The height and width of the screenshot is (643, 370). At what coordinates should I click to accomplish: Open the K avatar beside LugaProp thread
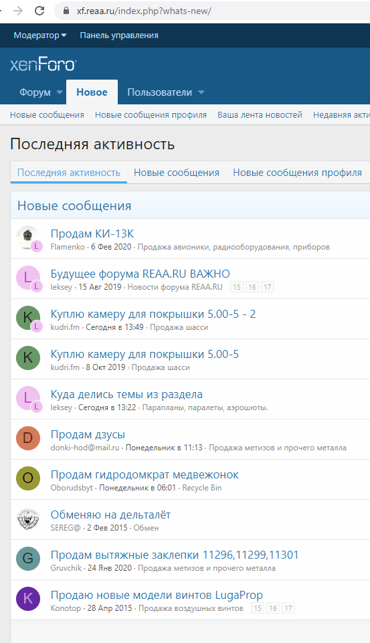click(x=28, y=599)
